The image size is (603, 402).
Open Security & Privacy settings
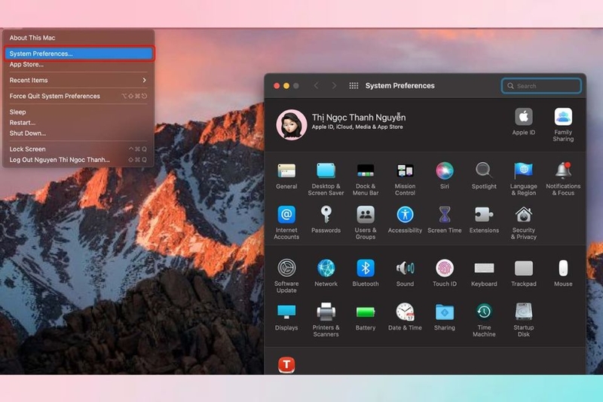pyautogui.click(x=523, y=222)
